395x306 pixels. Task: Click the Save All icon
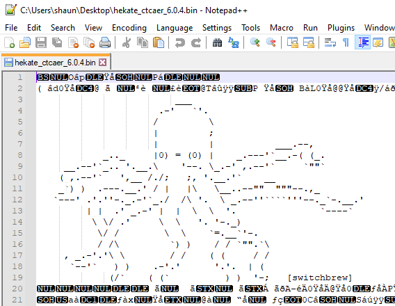[57, 42]
